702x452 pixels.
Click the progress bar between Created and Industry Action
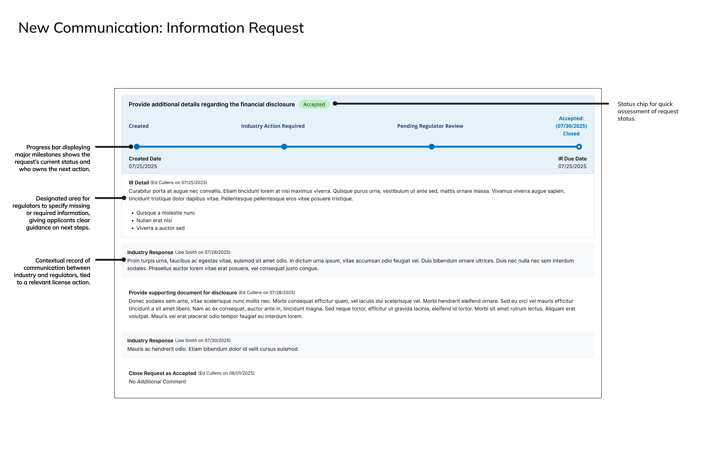[x=210, y=147]
